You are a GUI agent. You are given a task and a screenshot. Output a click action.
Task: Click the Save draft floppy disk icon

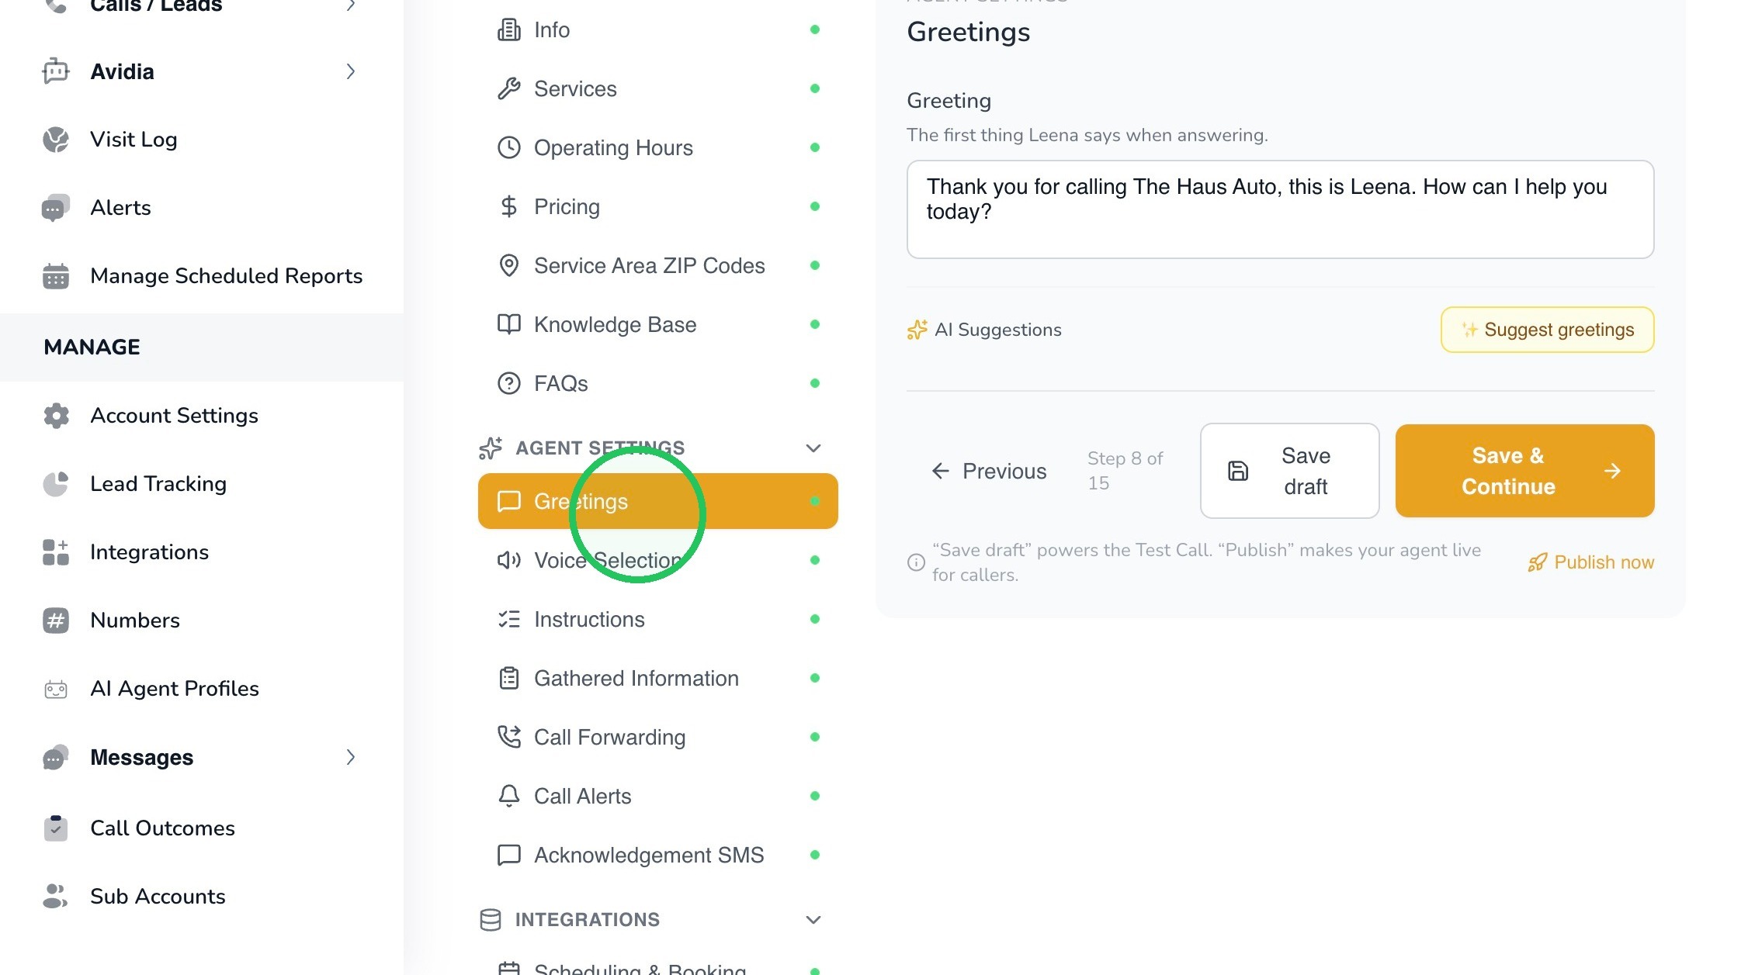1238,471
